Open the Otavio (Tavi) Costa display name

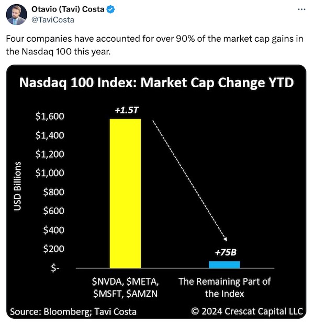(x=68, y=9)
